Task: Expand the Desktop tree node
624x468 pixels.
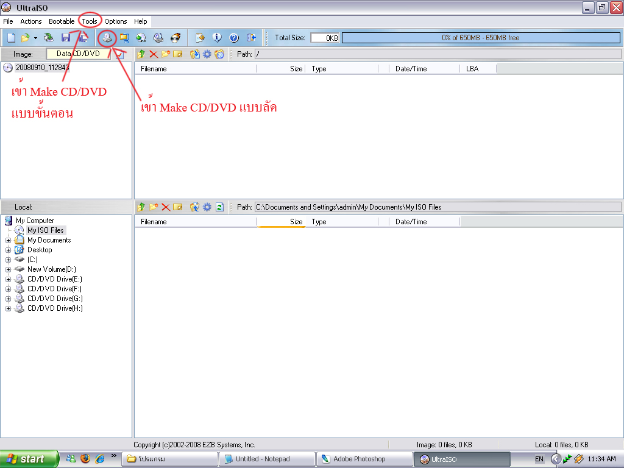Action: pos(8,250)
